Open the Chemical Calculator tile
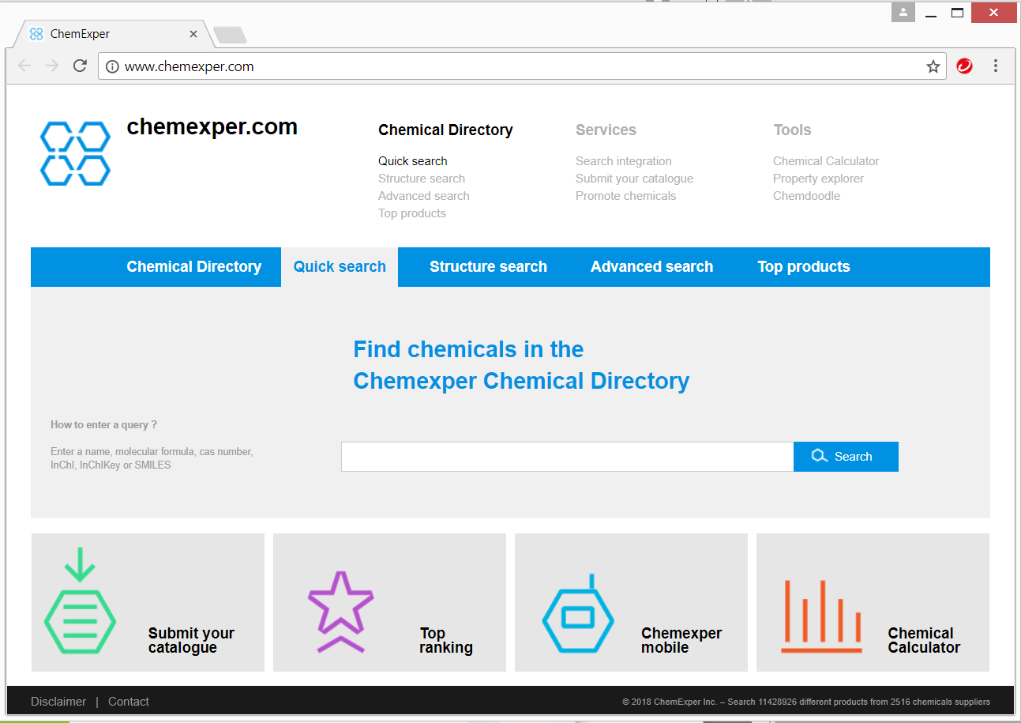This screenshot has width=1021, height=723. pyautogui.click(x=873, y=603)
